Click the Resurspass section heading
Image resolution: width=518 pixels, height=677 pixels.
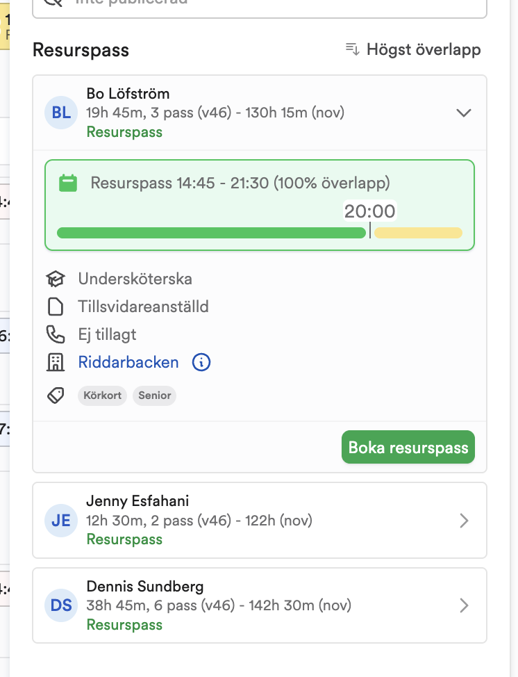(81, 50)
